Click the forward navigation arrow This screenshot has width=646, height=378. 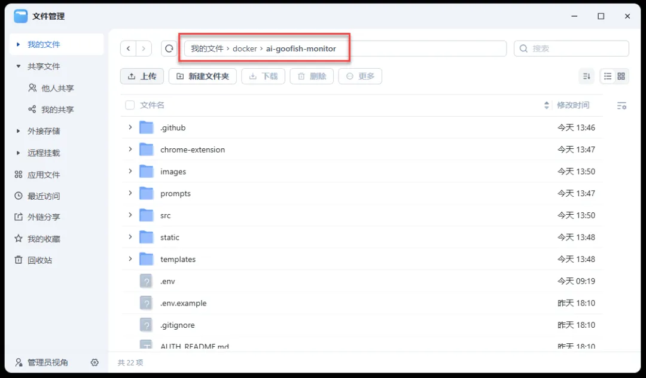pyautogui.click(x=144, y=48)
